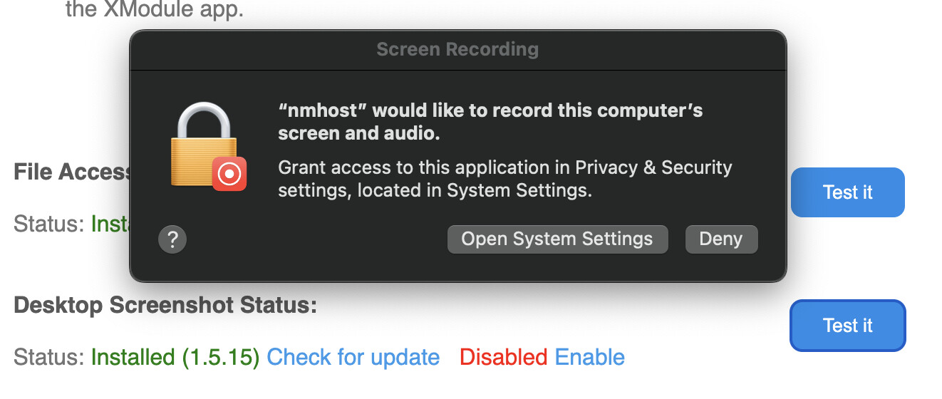Test it for Desktop Screenshot Status
942x399 pixels.
pos(847,326)
